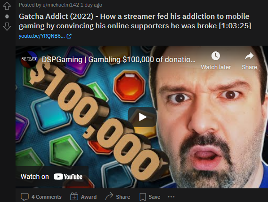Open the SECRET channel avatar

pyautogui.click(x=29, y=59)
